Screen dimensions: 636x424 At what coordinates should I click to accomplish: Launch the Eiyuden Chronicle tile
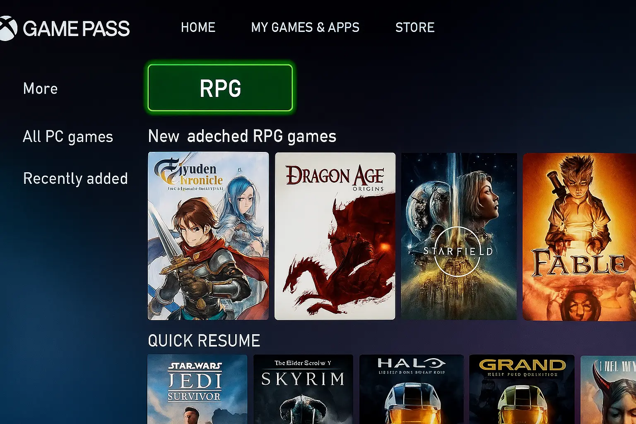click(x=208, y=236)
